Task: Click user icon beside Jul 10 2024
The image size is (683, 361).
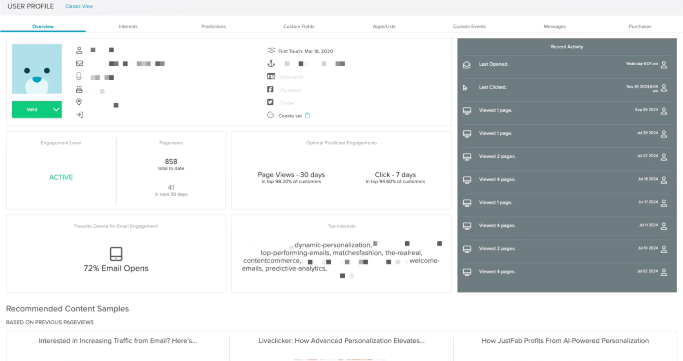Action: (x=664, y=249)
